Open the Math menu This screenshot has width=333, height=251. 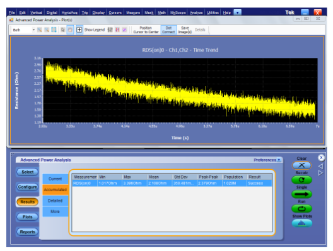pyautogui.click(x=161, y=13)
